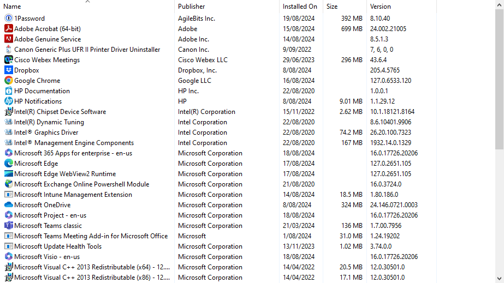Click the vertical scrollbar thumb
504x283 pixels.
point(499,79)
